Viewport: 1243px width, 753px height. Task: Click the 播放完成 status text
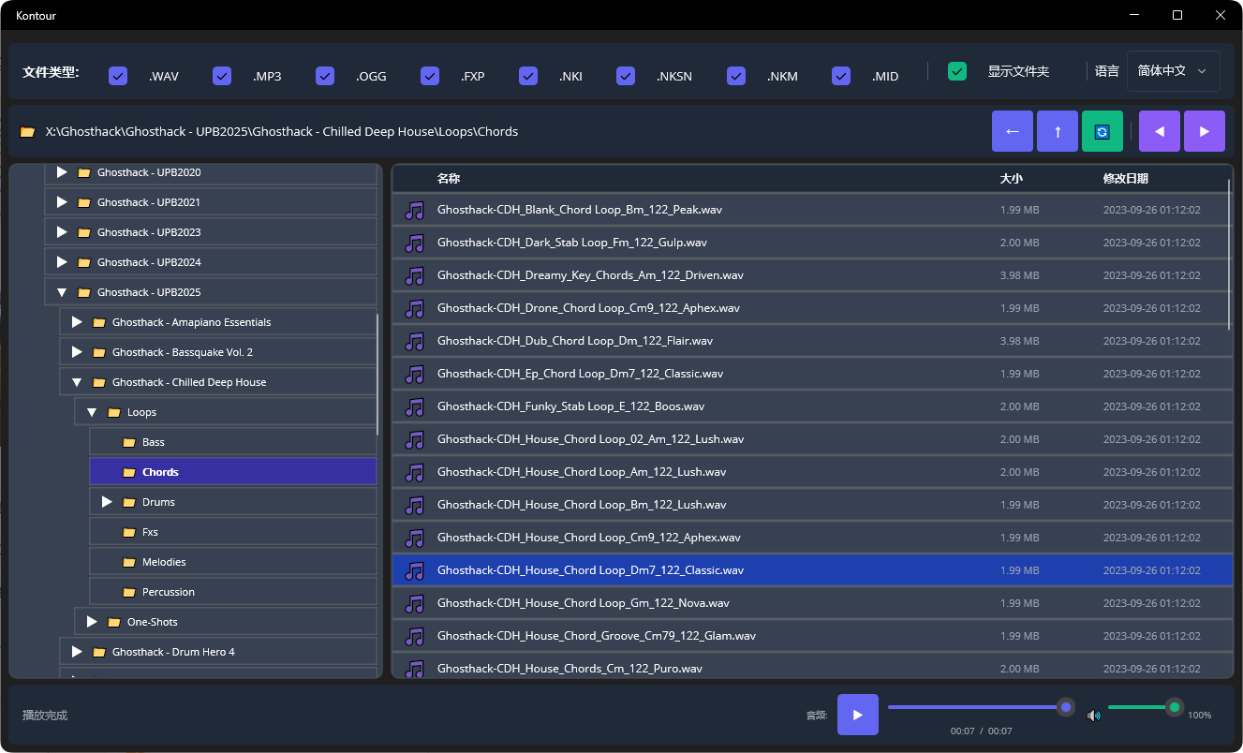[45, 716]
